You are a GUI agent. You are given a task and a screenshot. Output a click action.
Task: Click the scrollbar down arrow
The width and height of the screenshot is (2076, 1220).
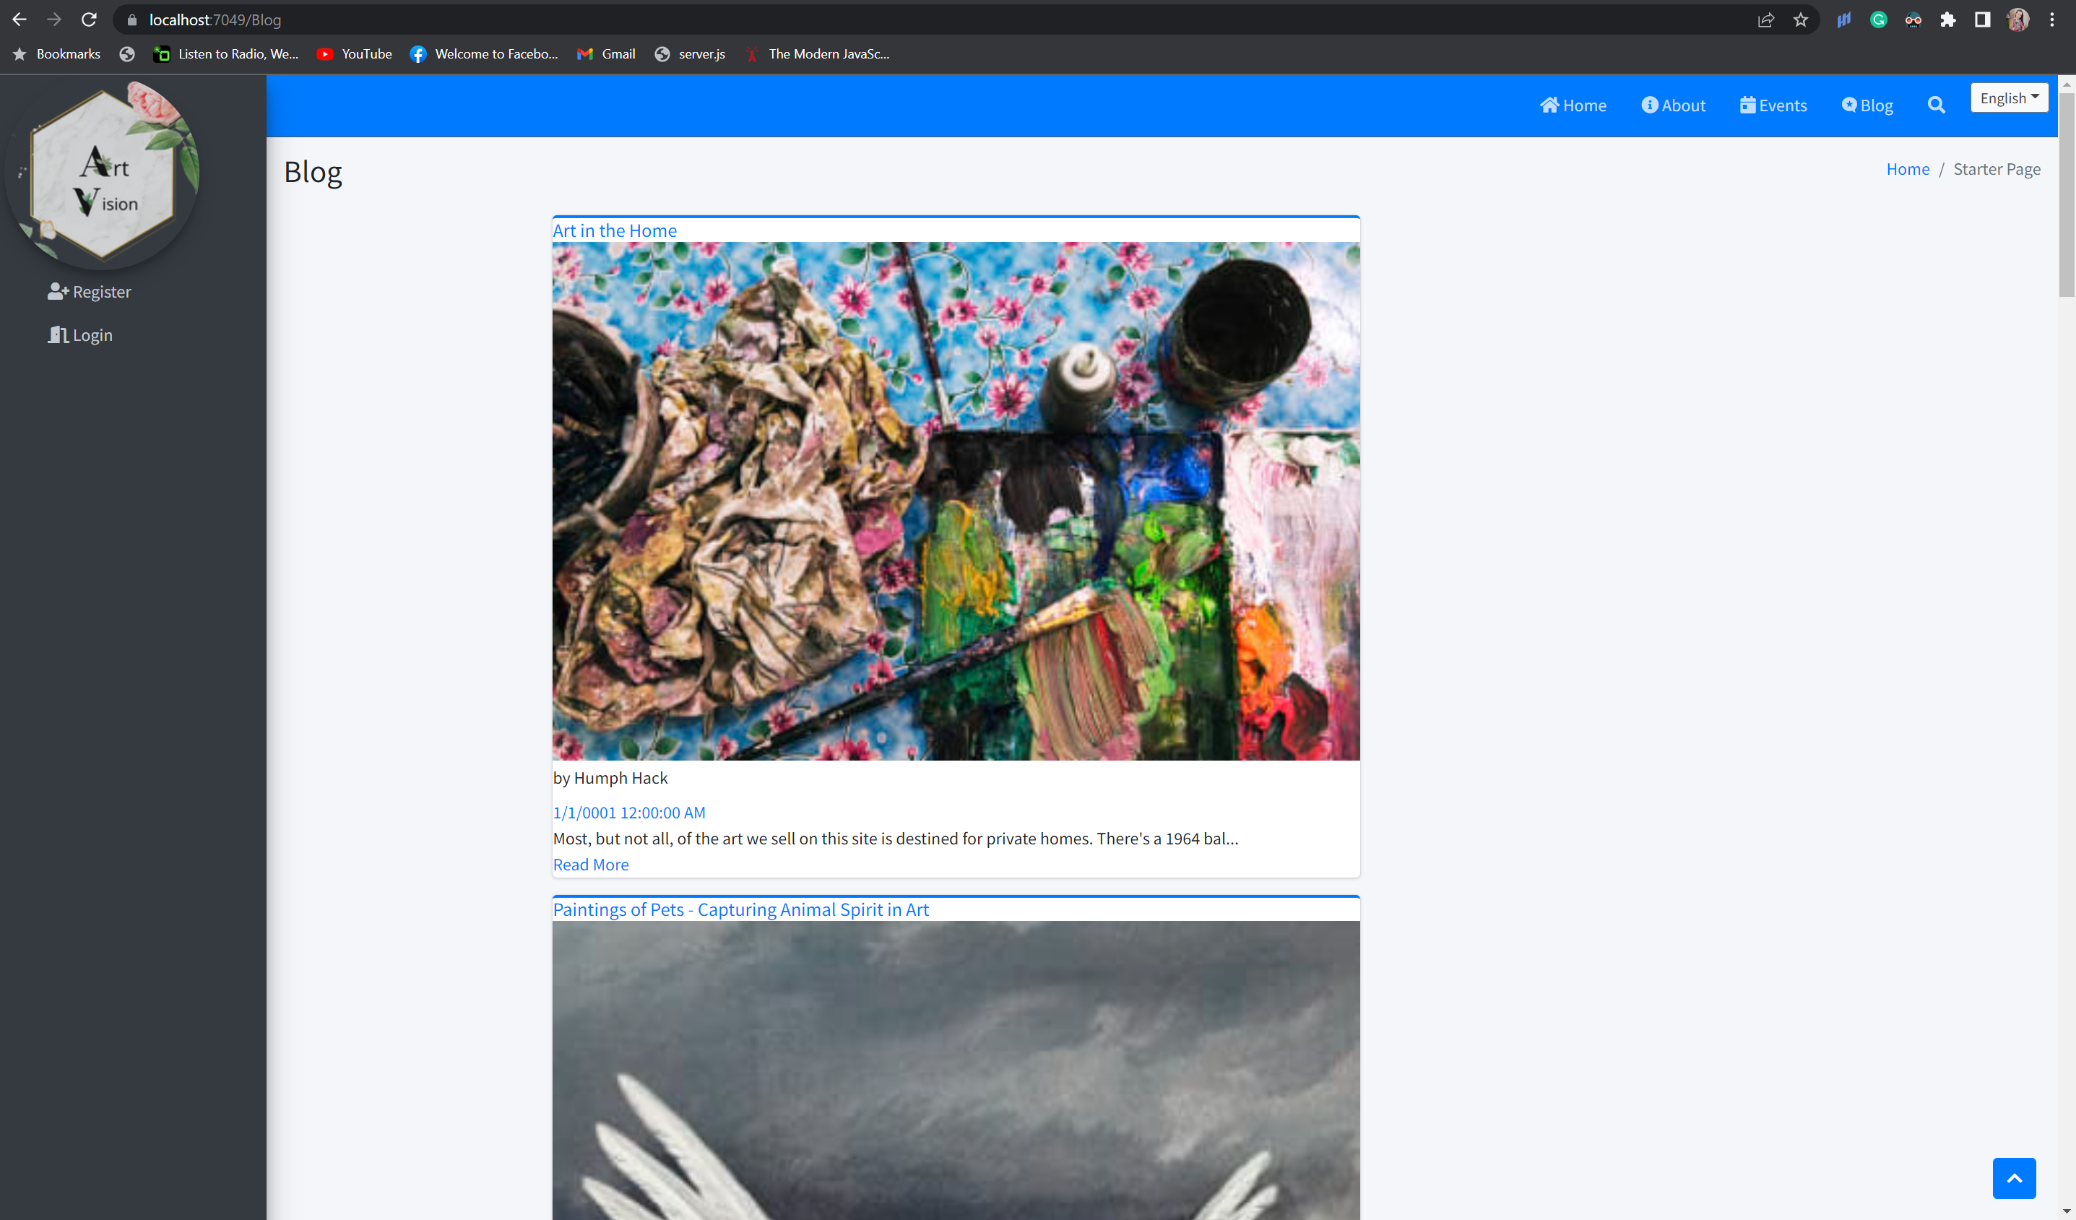coord(2066,1212)
